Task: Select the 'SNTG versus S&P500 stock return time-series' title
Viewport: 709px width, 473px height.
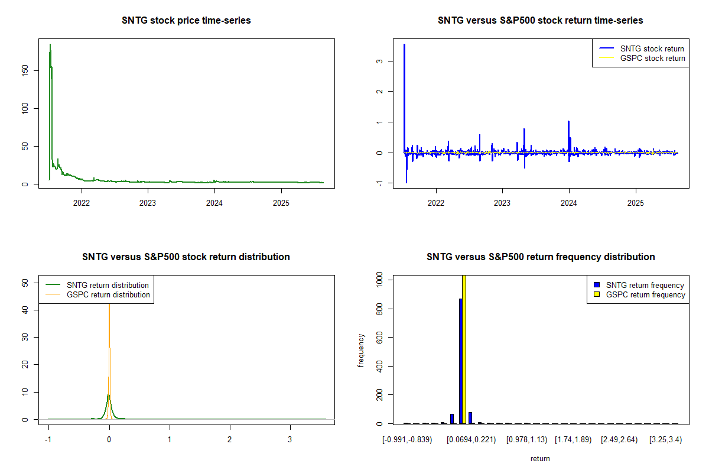Action: tap(540, 21)
